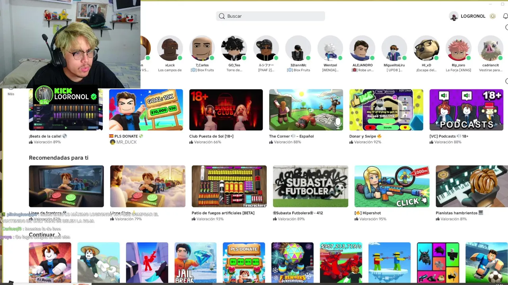The image size is (508, 285).
Task: Open friend MiguelitoLiru's avatar
Action: point(394,49)
